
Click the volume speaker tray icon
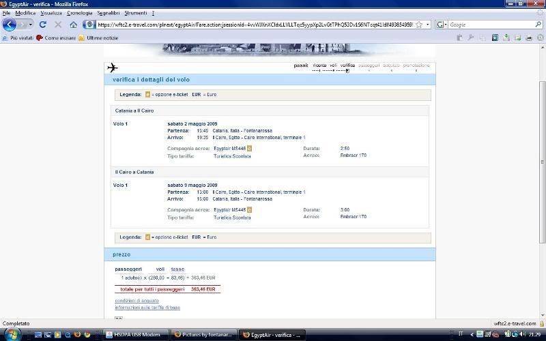pyautogui.click(x=522, y=334)
